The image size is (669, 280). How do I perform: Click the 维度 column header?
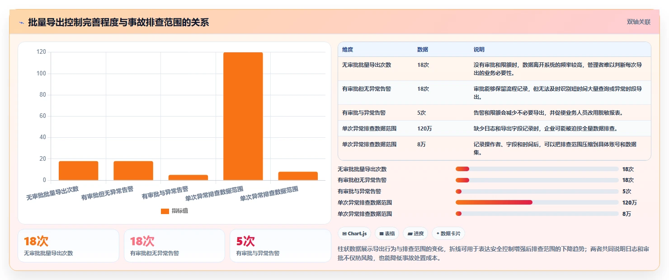[x=348, y=50]
